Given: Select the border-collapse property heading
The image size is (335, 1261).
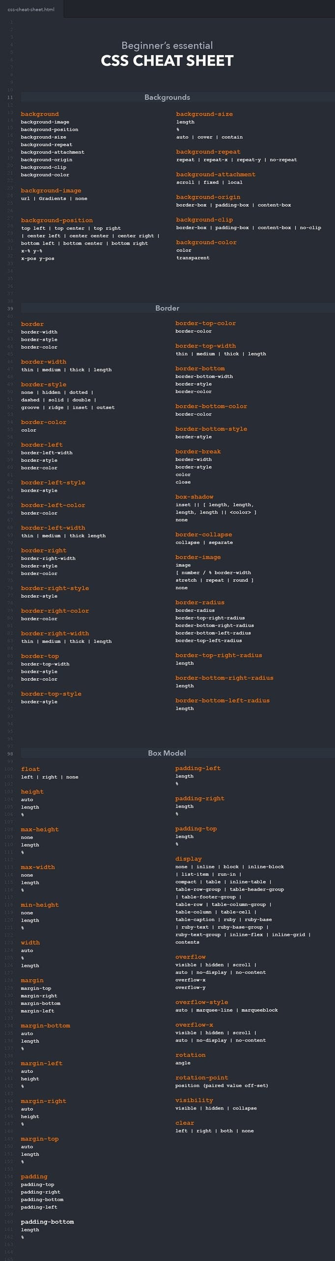Looking at the screenshot, I should tap(203, 535).
